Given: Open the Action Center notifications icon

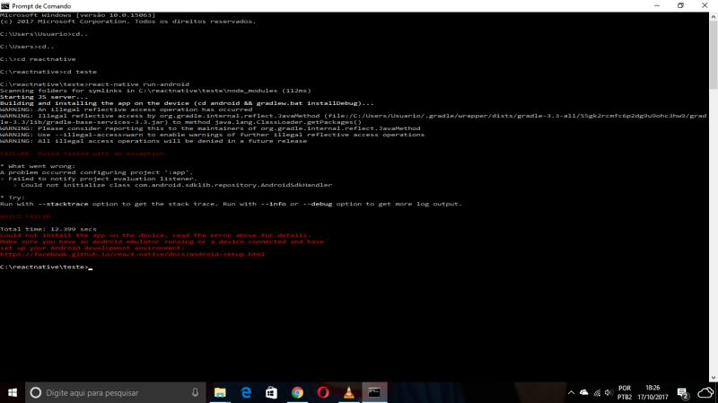Looking at the screenshot, I should (683, 393).
